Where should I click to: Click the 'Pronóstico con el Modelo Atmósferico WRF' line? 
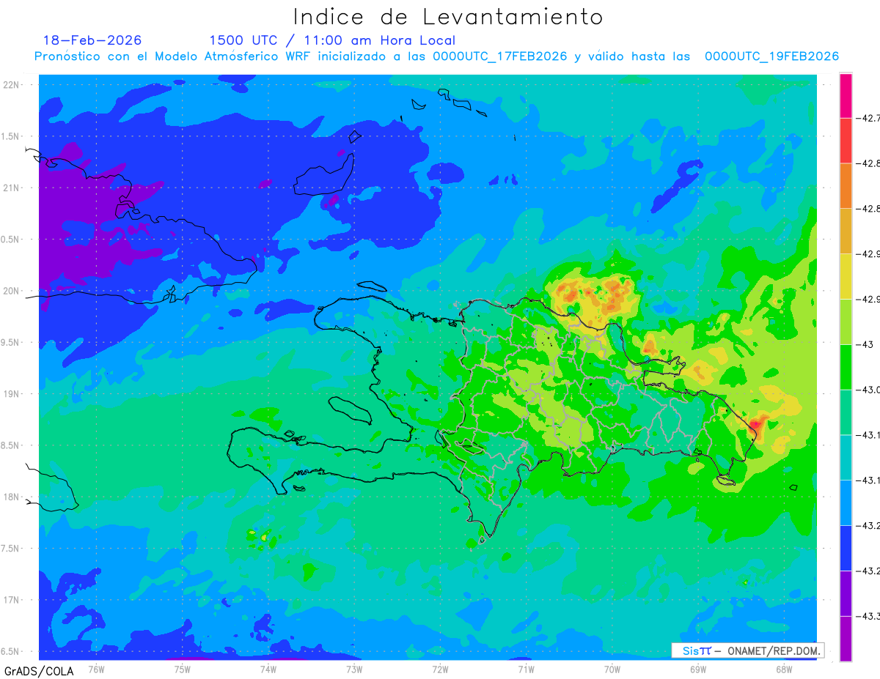[x=436, y=56]
